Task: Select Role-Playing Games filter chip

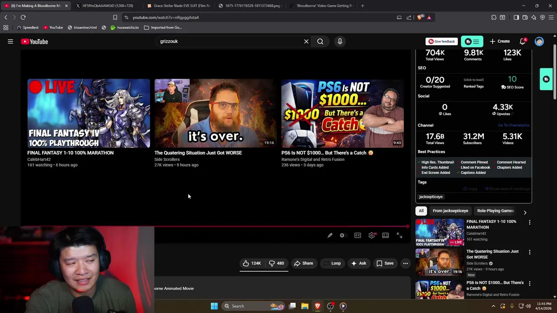Action: coord(495,211)
